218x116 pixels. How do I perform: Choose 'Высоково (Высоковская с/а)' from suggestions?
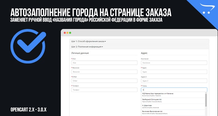tap(173, 112)
